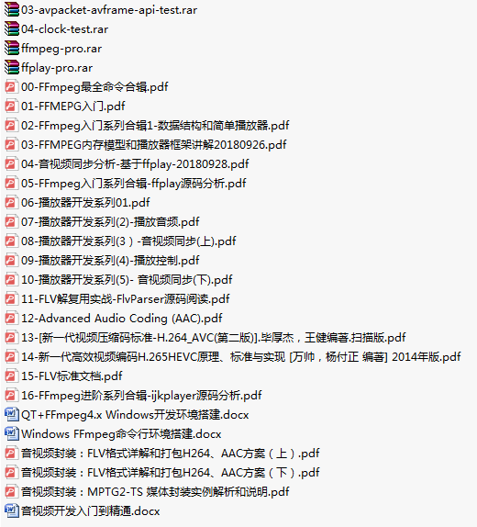Screen dimensions: 477x527
Task: Select 音视频封装：MPTG2-TS 媒体封装实例解析和说明.pdf
Action: click(155, 492)
